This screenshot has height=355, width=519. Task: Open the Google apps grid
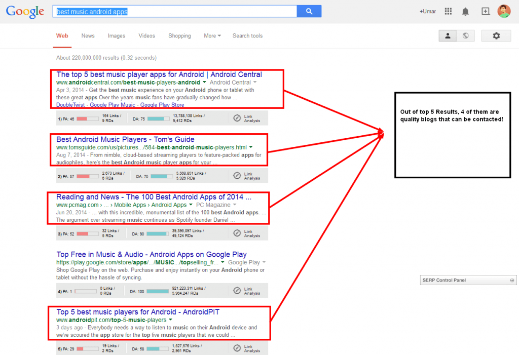coord(448,11)
